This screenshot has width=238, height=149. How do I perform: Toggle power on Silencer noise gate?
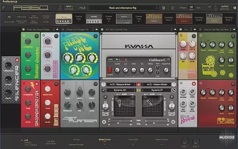pos(17,60)
